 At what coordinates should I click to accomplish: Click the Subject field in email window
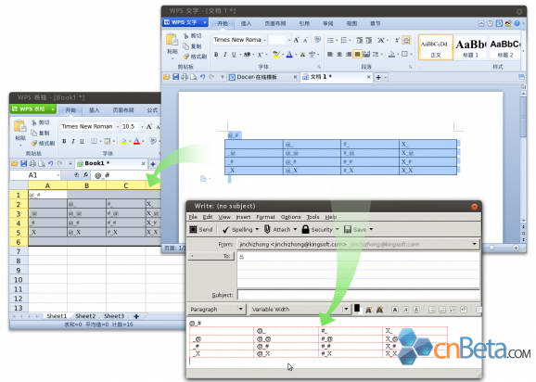[359, 295]
